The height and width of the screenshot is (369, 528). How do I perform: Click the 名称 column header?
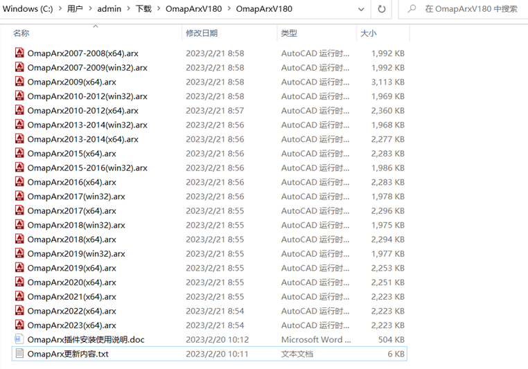[x=21, y=33]
